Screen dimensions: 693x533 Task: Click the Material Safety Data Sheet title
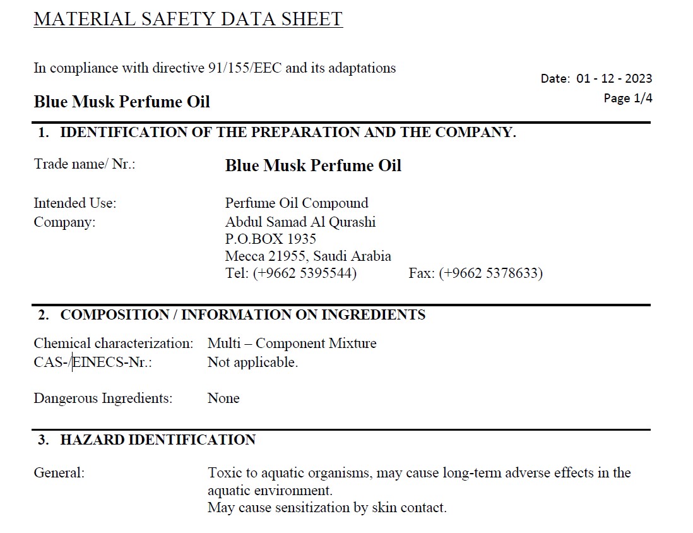(188, 19)
